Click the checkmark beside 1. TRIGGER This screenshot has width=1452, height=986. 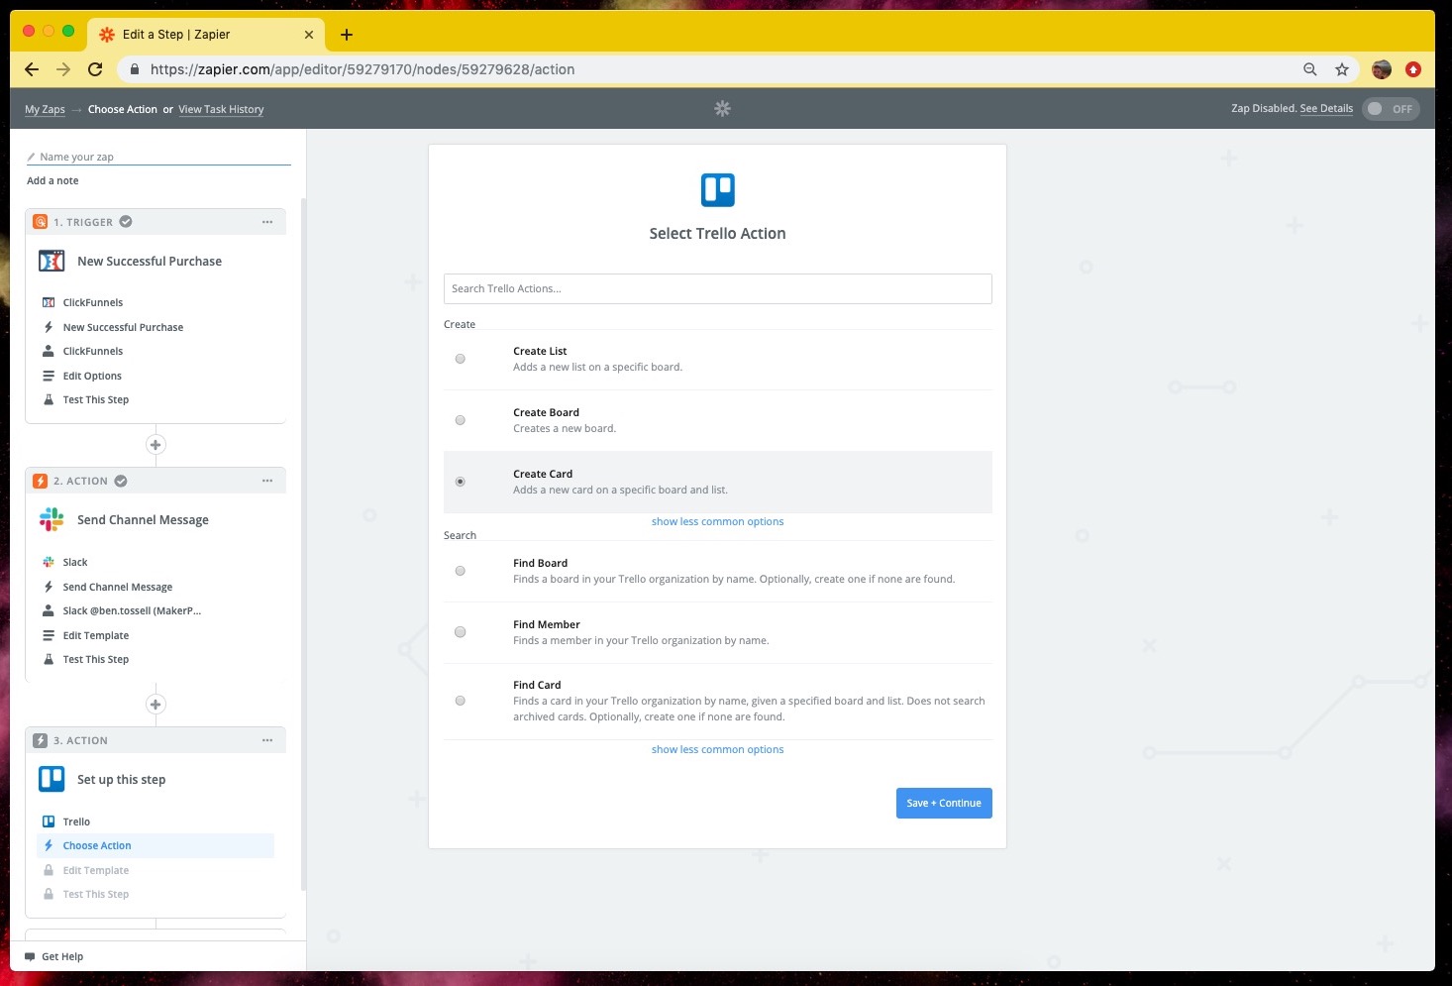(x=126, y=222)
